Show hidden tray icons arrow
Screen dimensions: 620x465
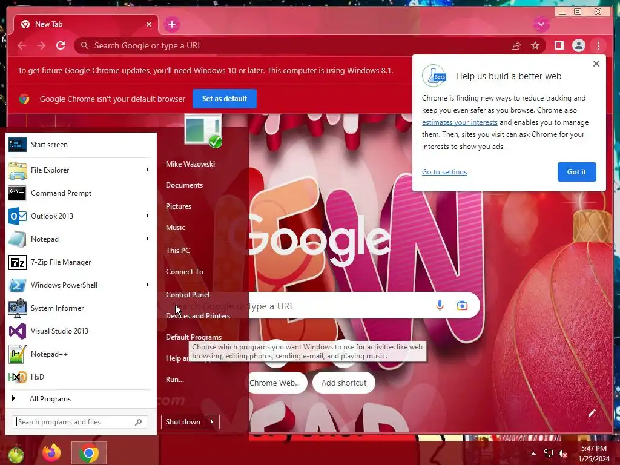point(534,453)
